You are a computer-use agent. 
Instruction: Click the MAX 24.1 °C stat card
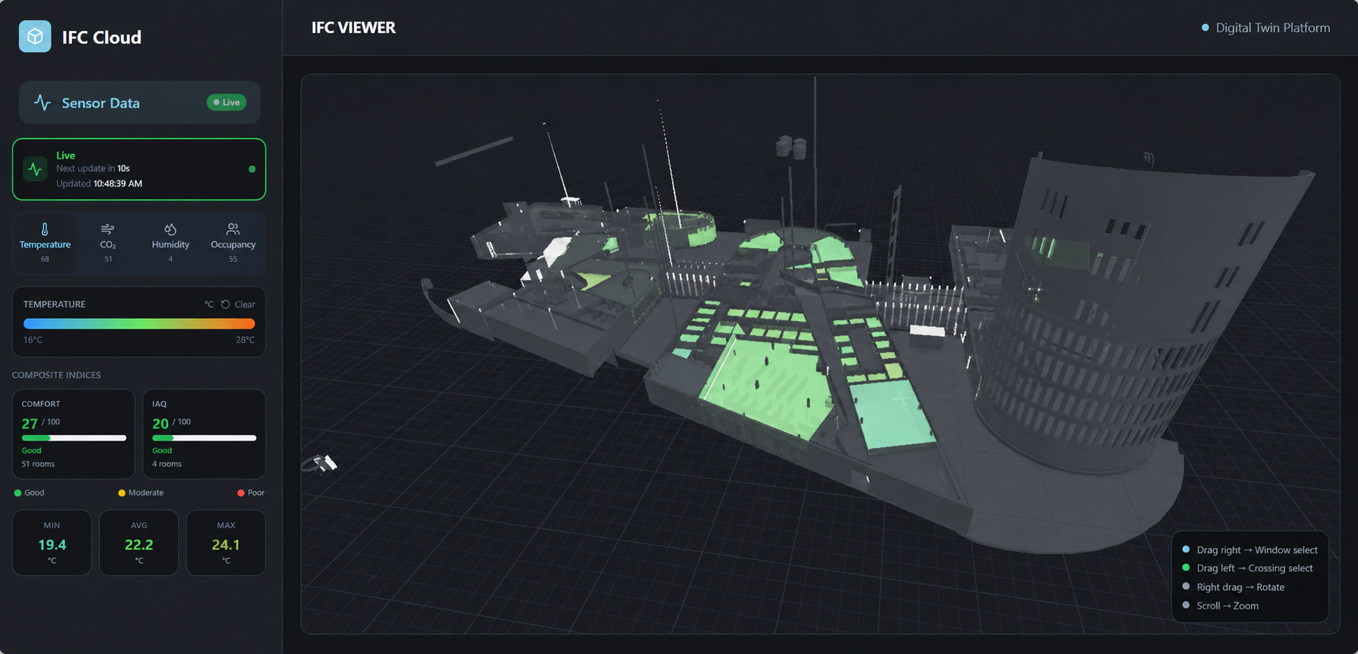[x=225, y=543]
